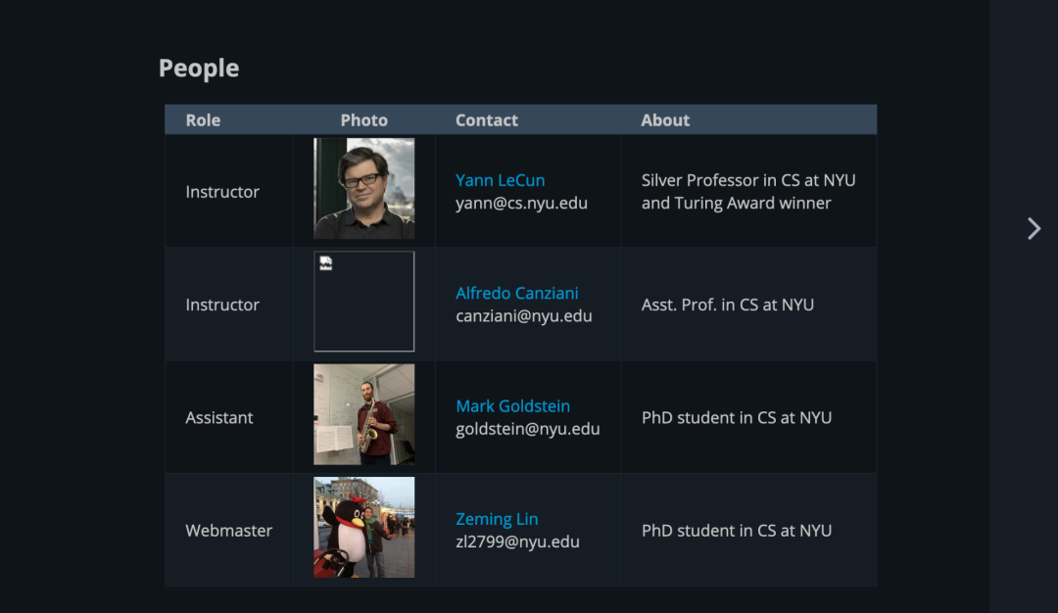Screen dimensions: 1058x613
Task: Click the broken image icon for Alfredo Canziani
Action: [325, 262]
